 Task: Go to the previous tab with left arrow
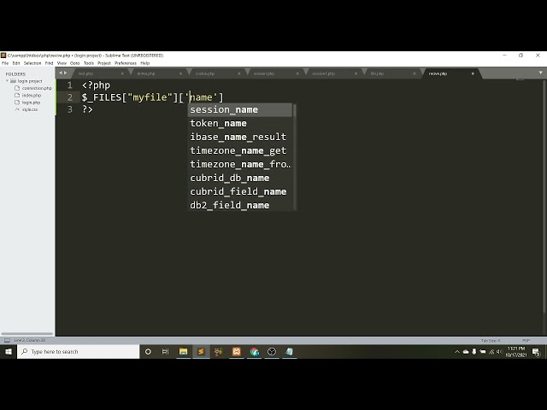pos(61,73)
